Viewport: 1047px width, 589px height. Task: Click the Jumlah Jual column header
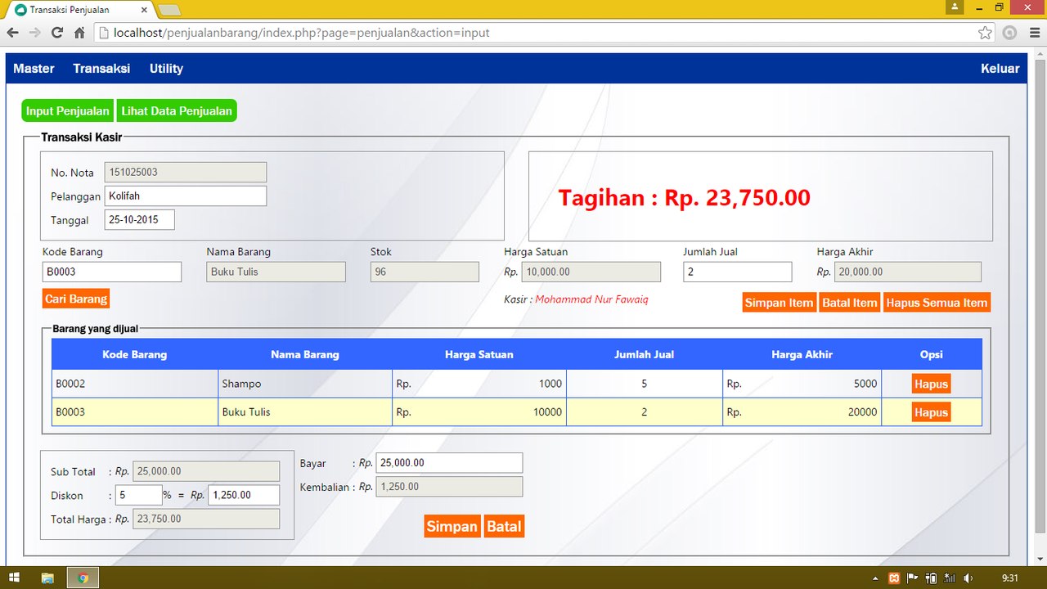[x=645, y=354]
